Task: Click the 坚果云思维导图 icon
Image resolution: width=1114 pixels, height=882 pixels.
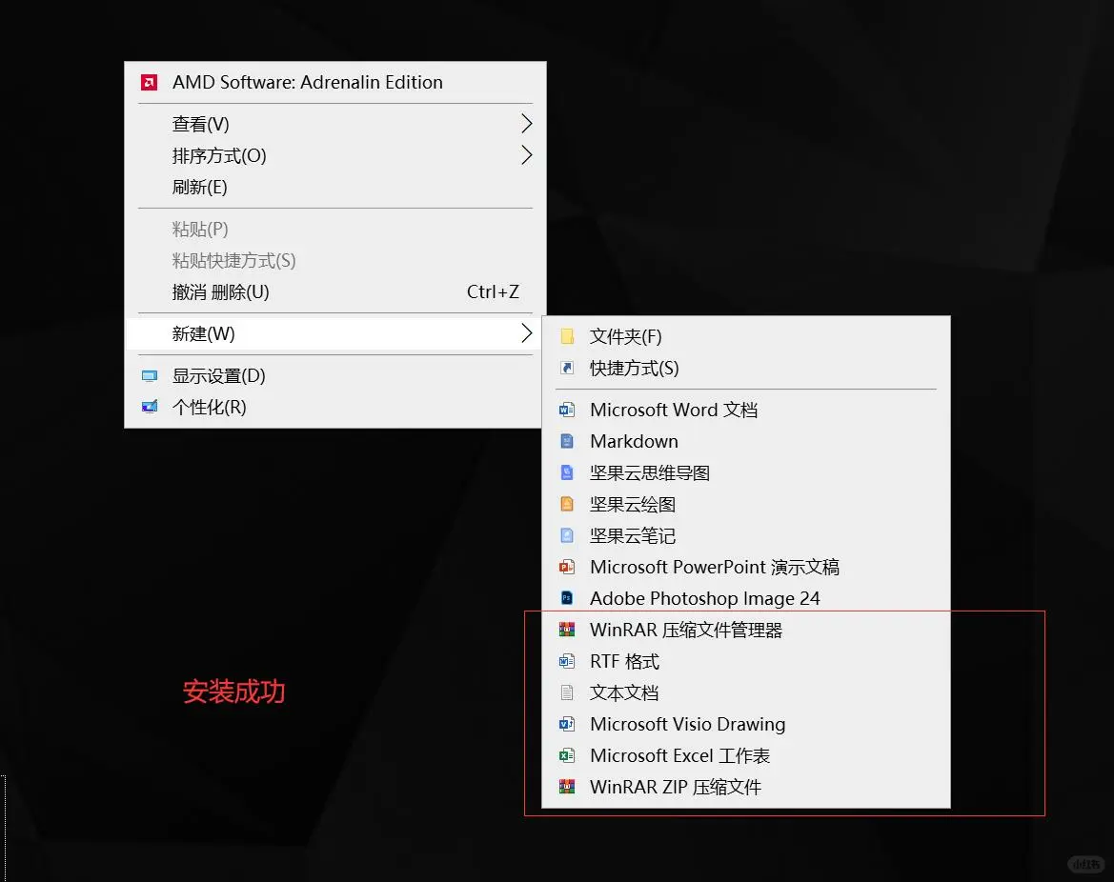Action: click(567, 472)
